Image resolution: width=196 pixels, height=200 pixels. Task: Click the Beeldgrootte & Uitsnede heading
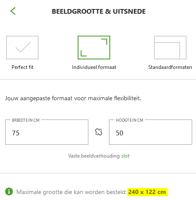99,12
